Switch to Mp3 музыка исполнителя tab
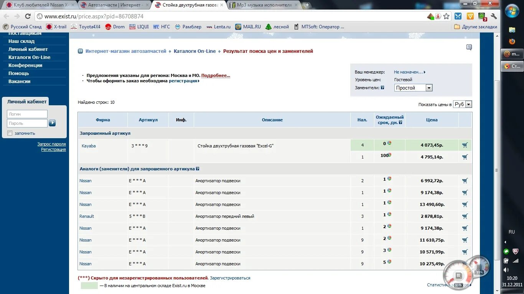The height and width of the screenshot is (294, 524). [x=263, y=5]
